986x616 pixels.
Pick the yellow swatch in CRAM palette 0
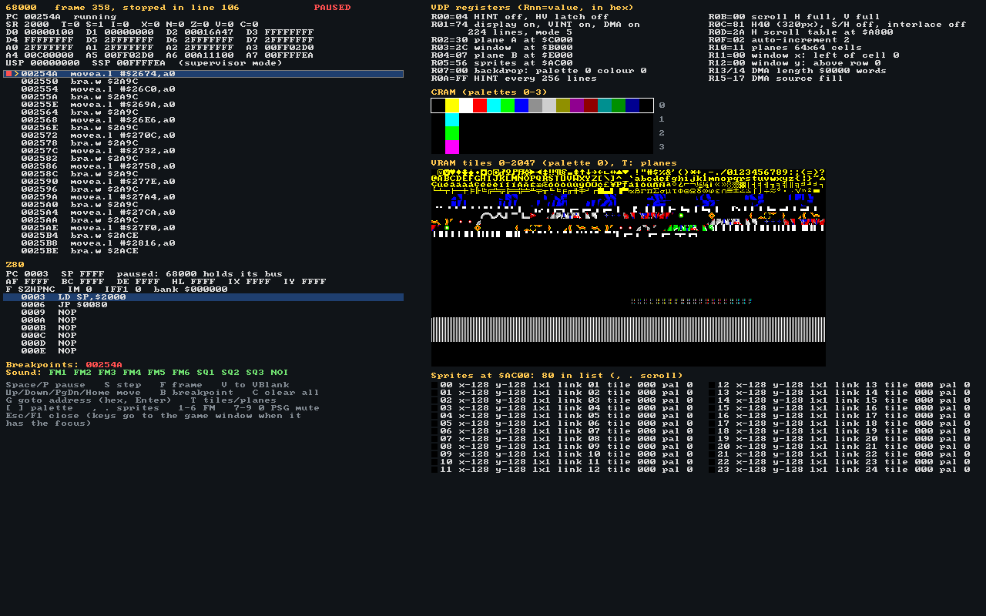[x=452, y=105]
